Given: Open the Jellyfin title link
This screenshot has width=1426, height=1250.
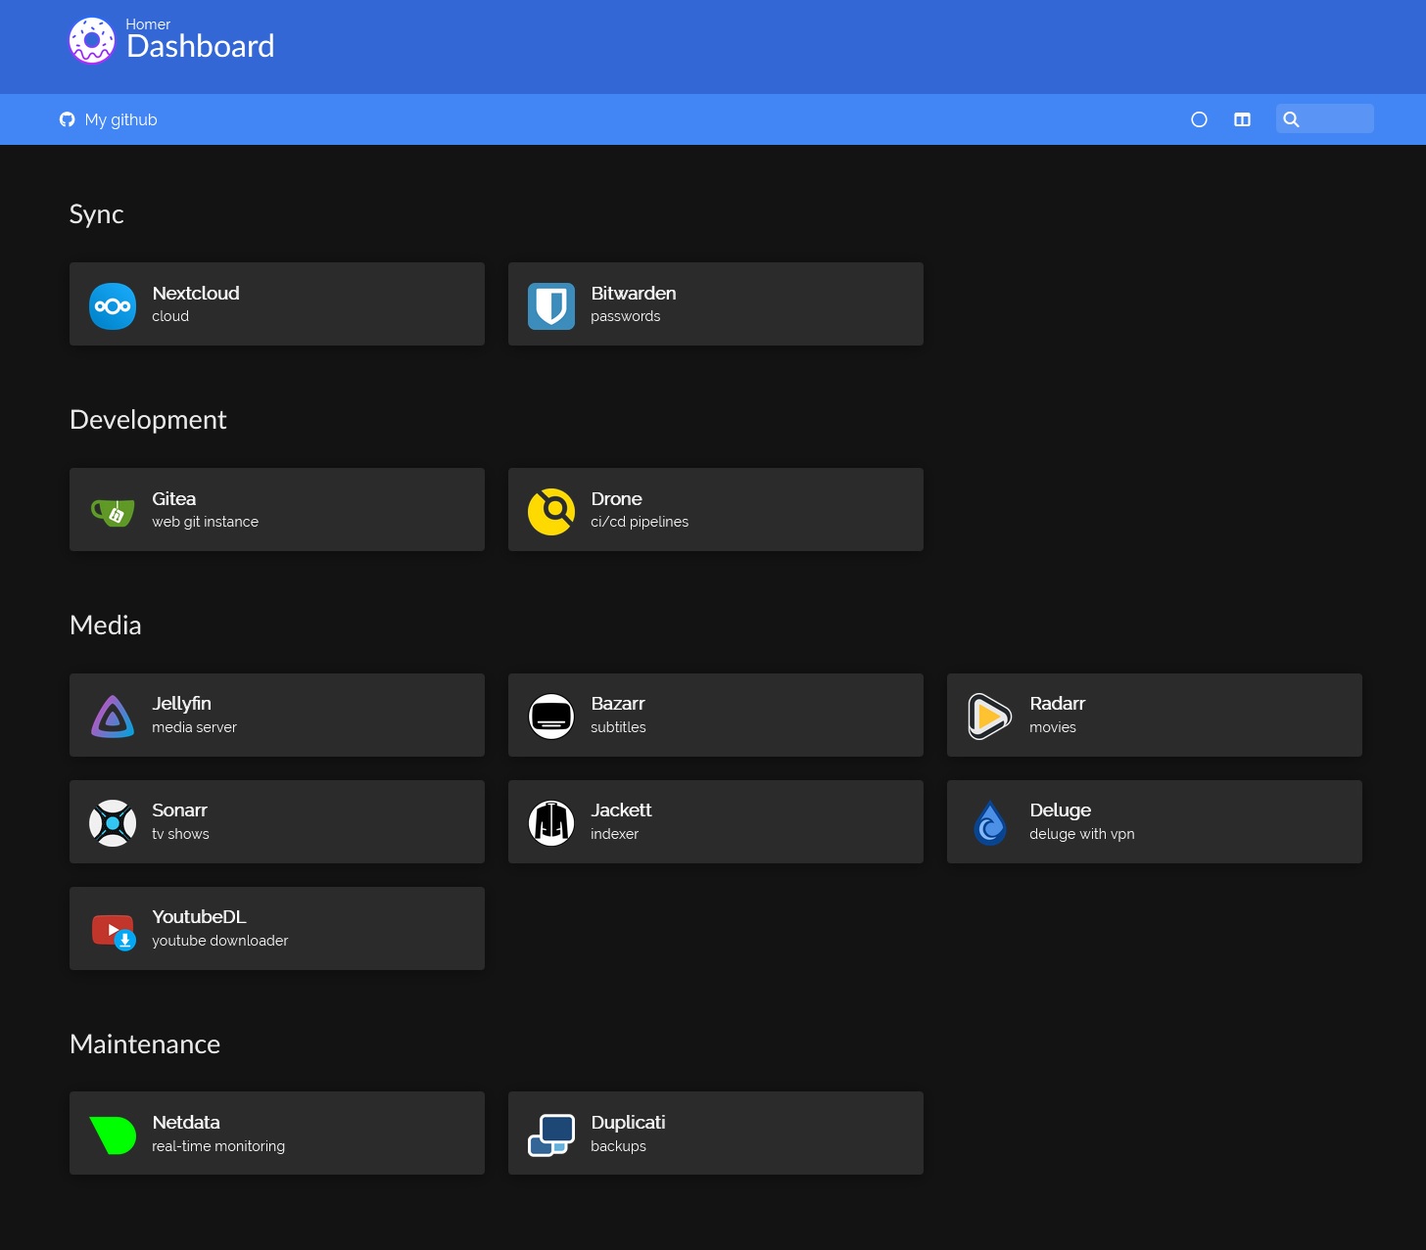Looking at the screenshot, I should click(182, 703).
